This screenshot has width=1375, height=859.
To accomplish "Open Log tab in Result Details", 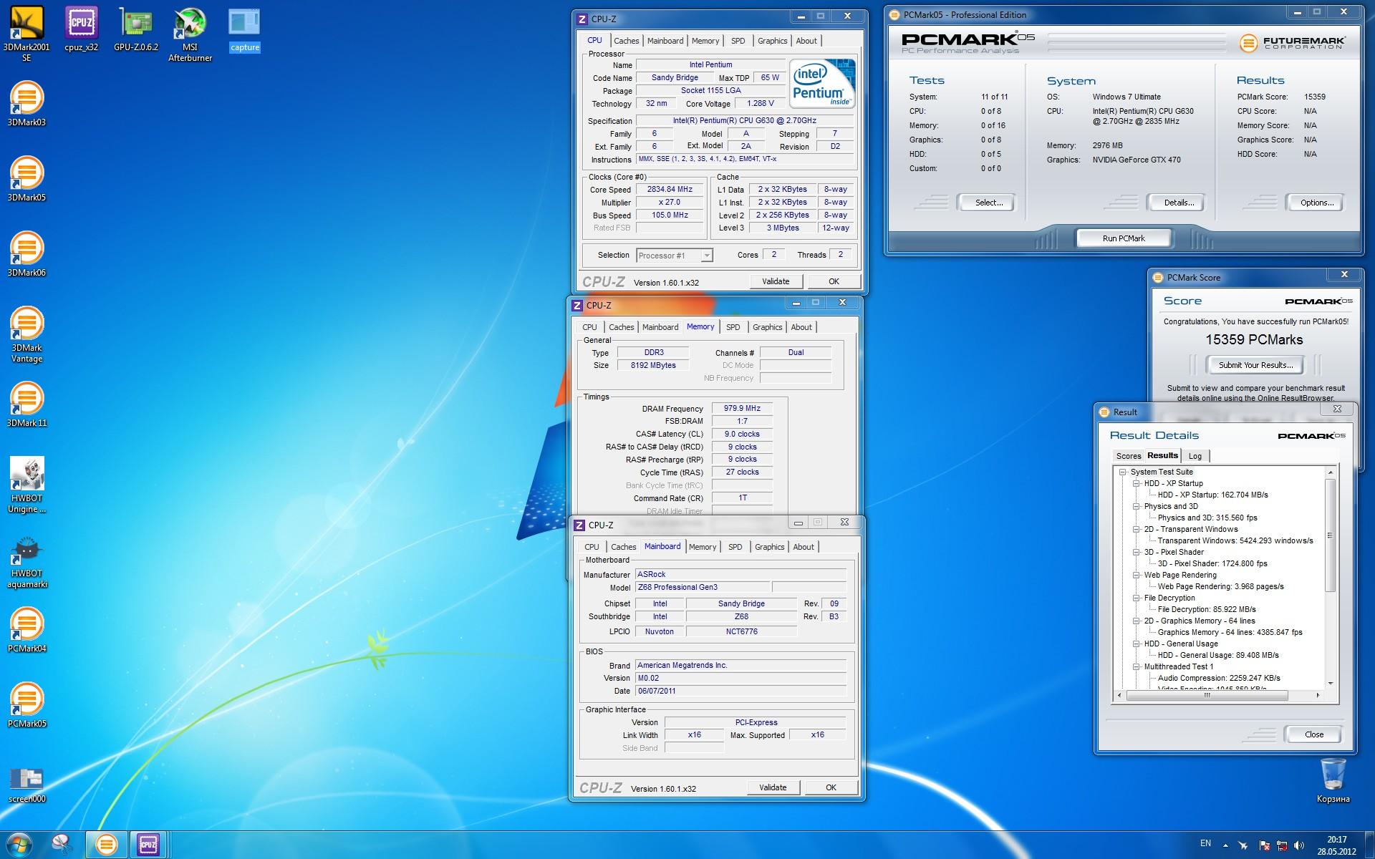I will [x=1195, y=456].
